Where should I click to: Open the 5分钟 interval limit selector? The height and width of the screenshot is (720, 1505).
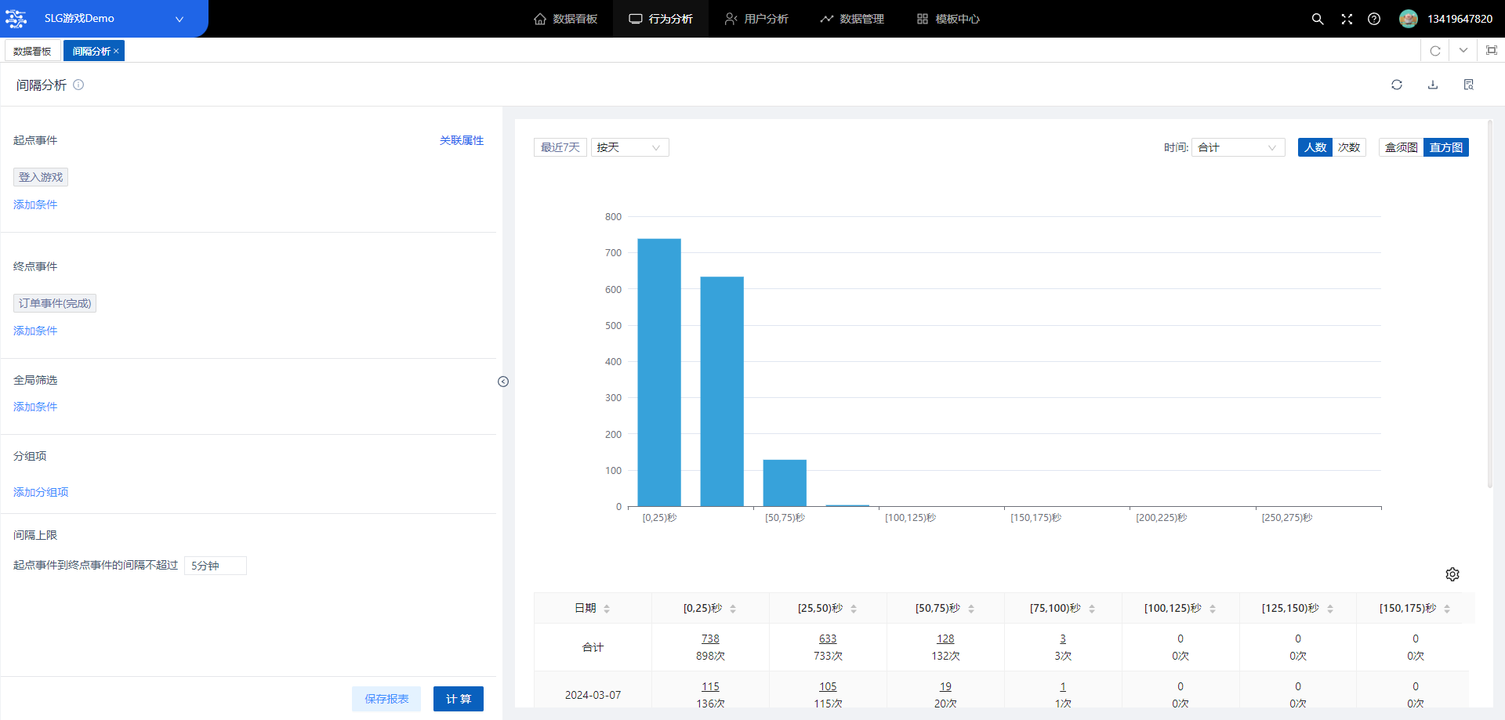tap(216, 566)
